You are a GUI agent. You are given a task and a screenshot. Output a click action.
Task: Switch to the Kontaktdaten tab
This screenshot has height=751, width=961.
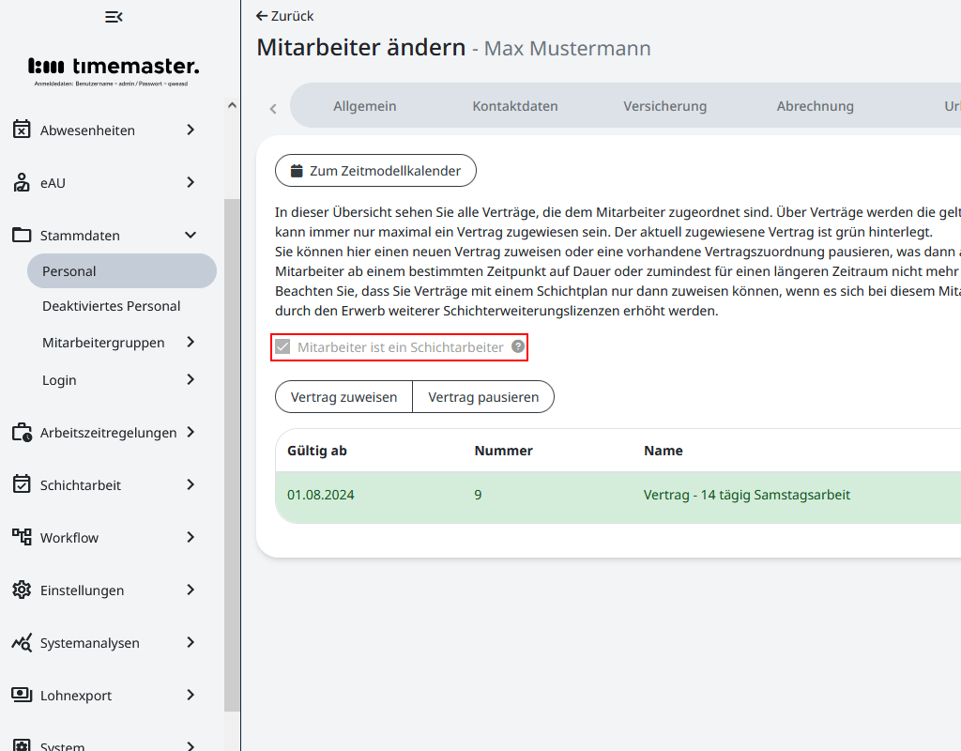(x=515, y=106)
